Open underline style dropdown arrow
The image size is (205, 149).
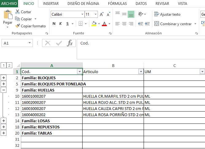[72, 24]
